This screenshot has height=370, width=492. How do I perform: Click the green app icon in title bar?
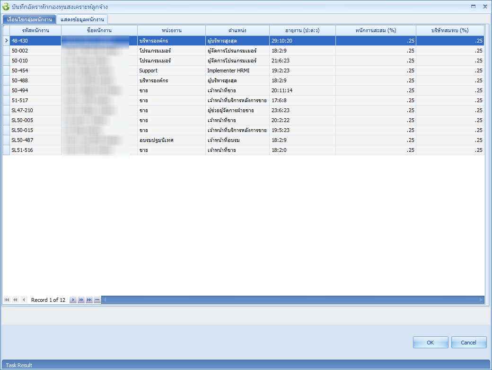click(x=6, y=7)
